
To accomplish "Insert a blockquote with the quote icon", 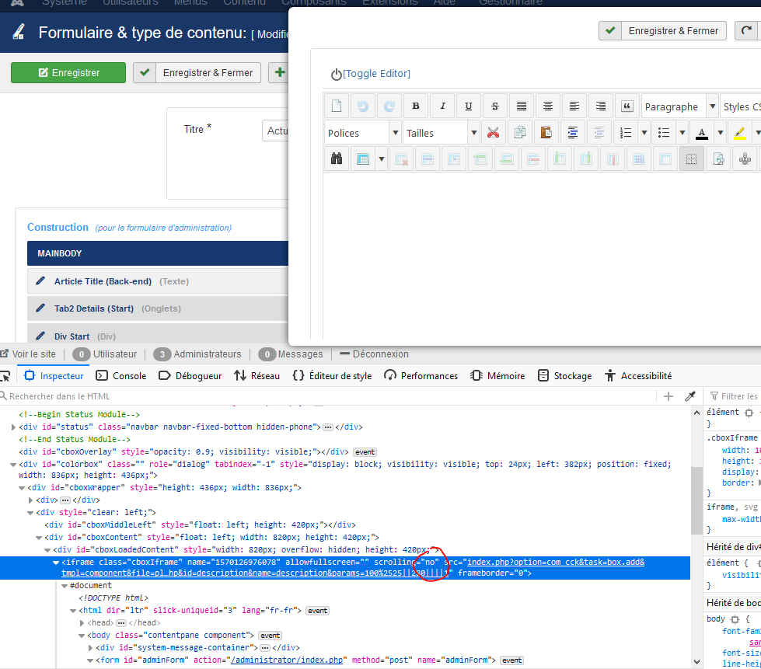I will pyautogui.click(x=627, y=106).
